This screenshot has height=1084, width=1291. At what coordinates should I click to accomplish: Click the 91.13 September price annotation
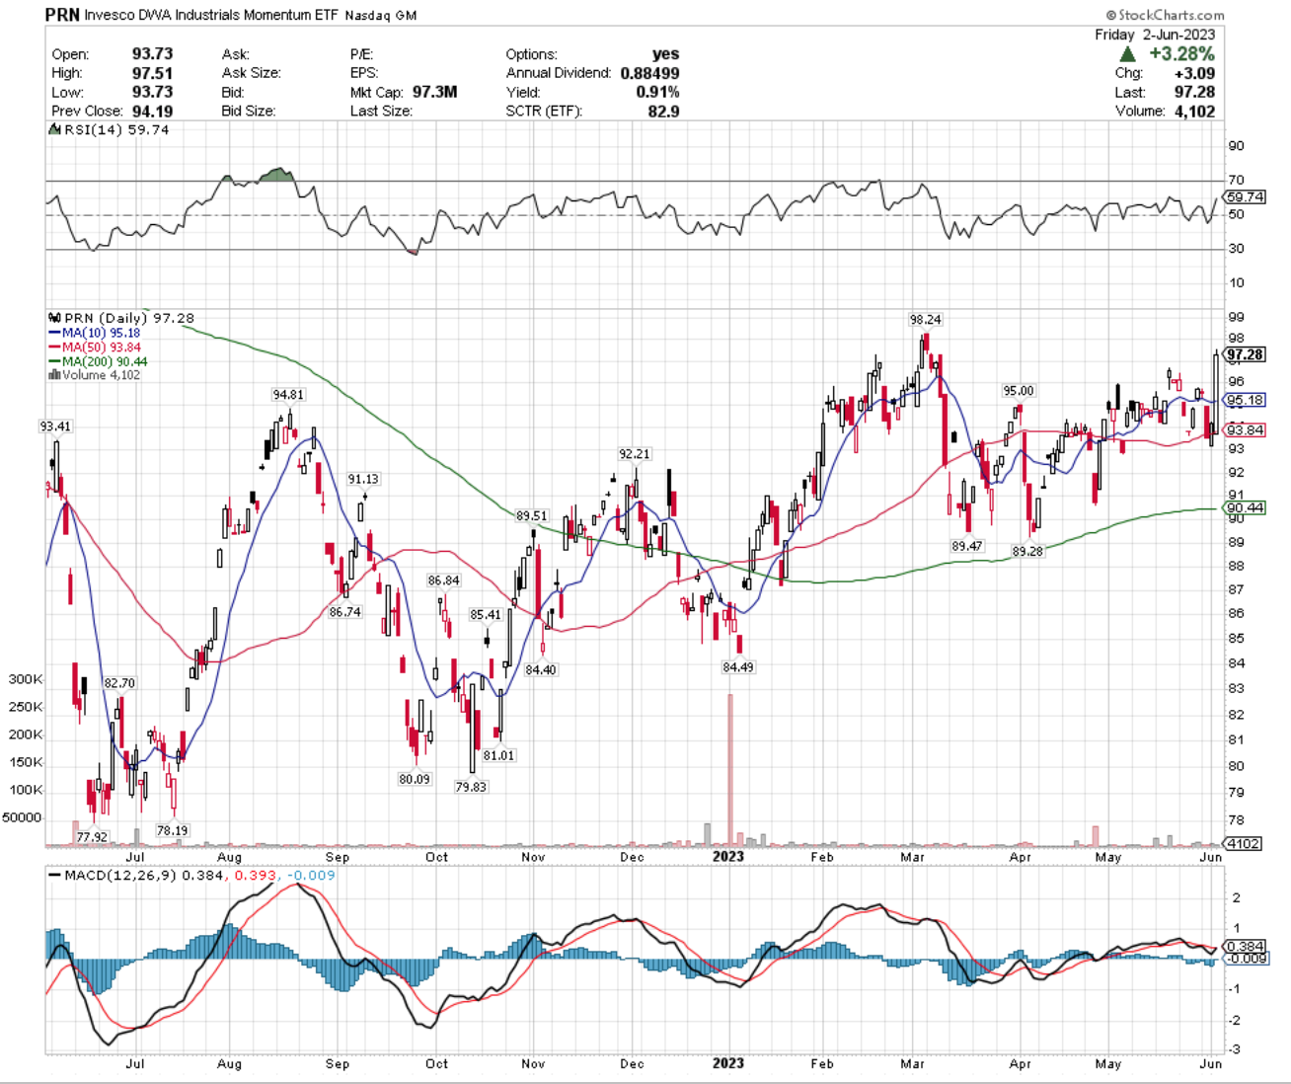(x=363, y=479)
